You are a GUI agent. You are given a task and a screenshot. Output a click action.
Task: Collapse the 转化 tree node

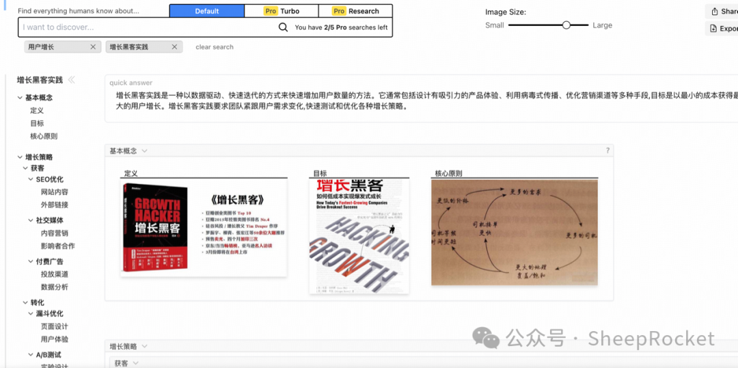25,302
